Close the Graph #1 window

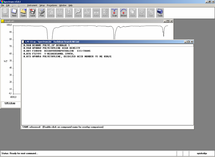[171, 21]
